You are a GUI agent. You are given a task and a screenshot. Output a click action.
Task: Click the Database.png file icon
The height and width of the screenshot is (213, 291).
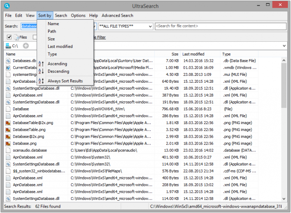pyautogui.click(x=8, y=143)
